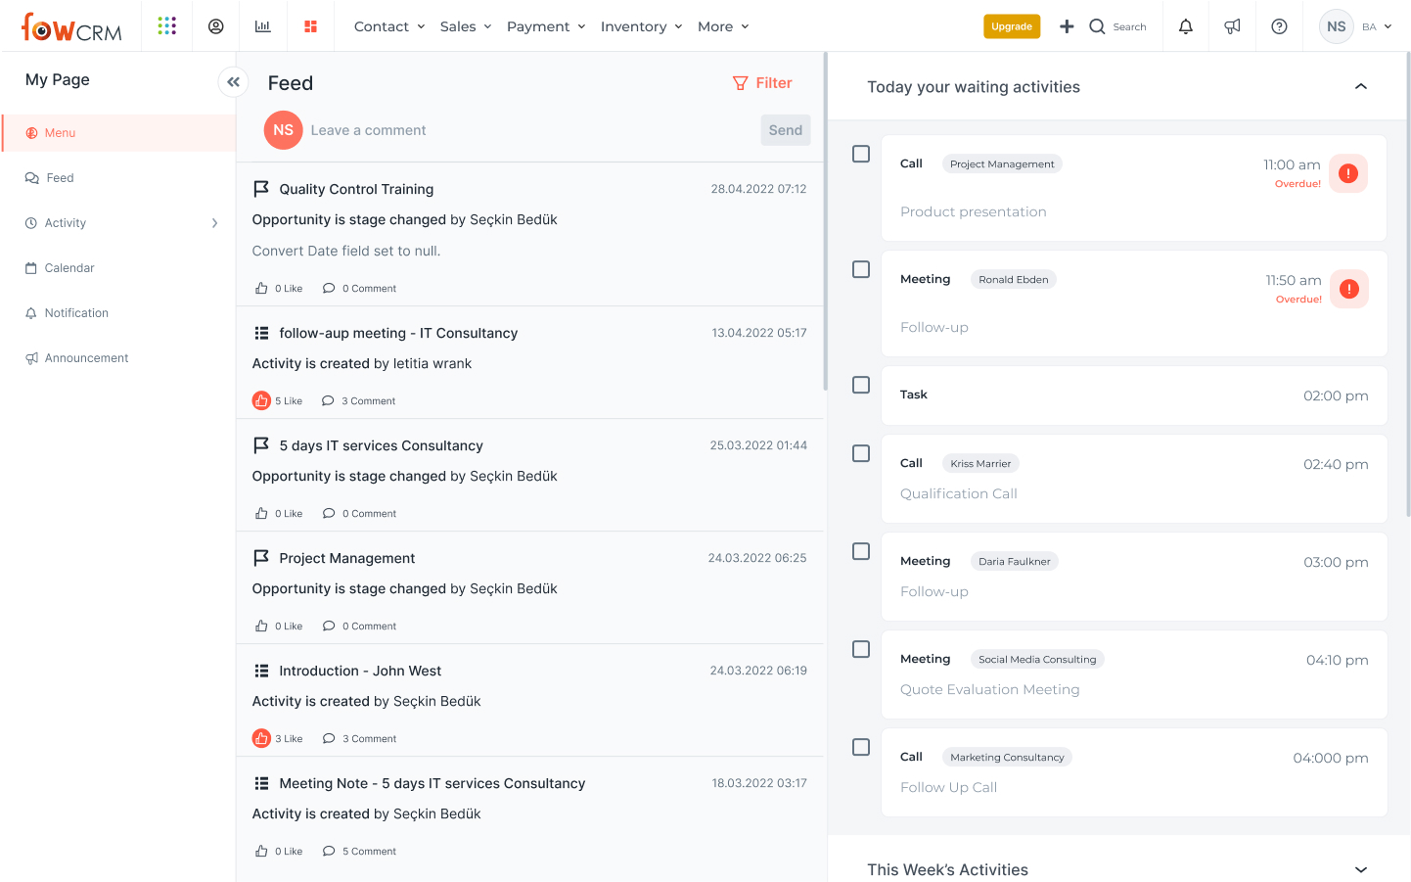Viewport: 1411px width, 882px height.
Task: Select Menu in the sidebar
Action: tap(118, 133)
